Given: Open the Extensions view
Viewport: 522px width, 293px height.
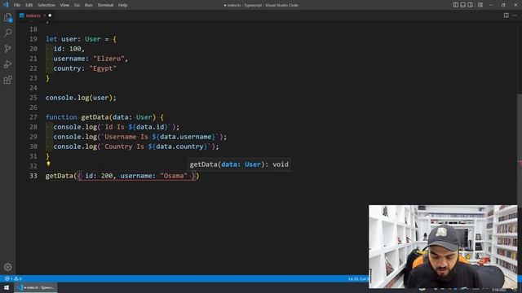Looking at the screenshot, I should click(x=7, y=80).
